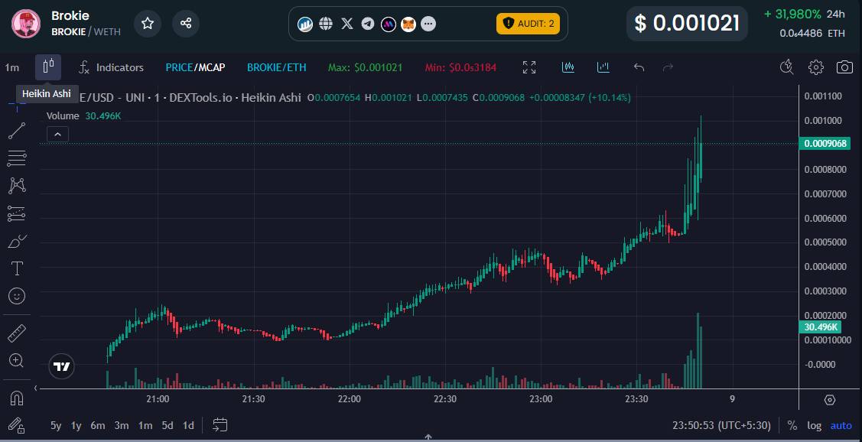The height and width of the screenshot is (442, 862).
Task: Open price axis settings gear icon
Action: pos(830,400)
